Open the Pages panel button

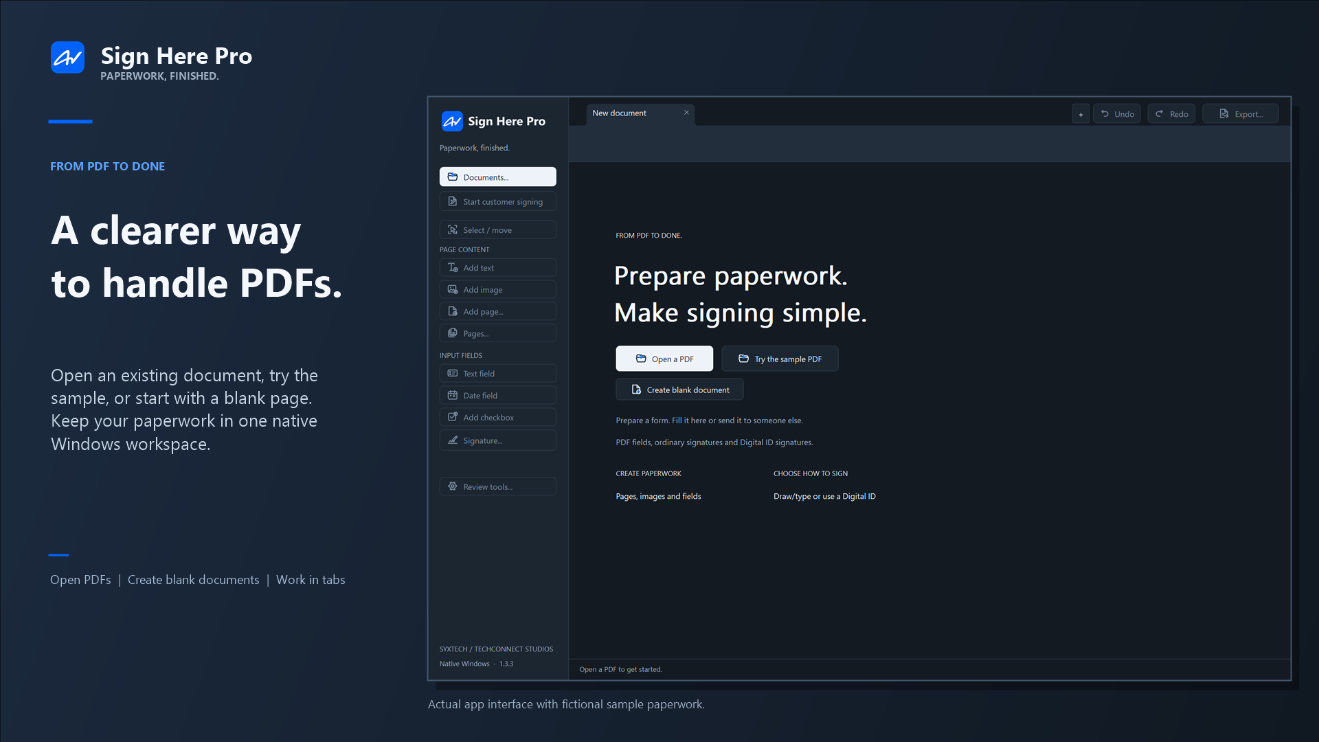pos(497,333)
